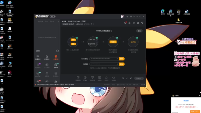Copy the stream key with orange button

122,64
